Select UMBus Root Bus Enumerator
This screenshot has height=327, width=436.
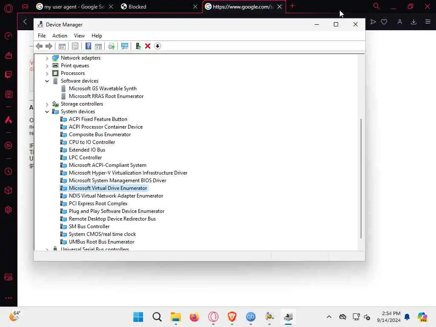pos(101,242)
